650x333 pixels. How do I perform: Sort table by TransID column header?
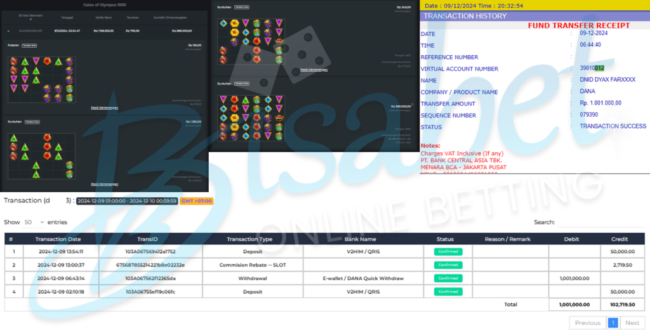click(x=147, y=239)
